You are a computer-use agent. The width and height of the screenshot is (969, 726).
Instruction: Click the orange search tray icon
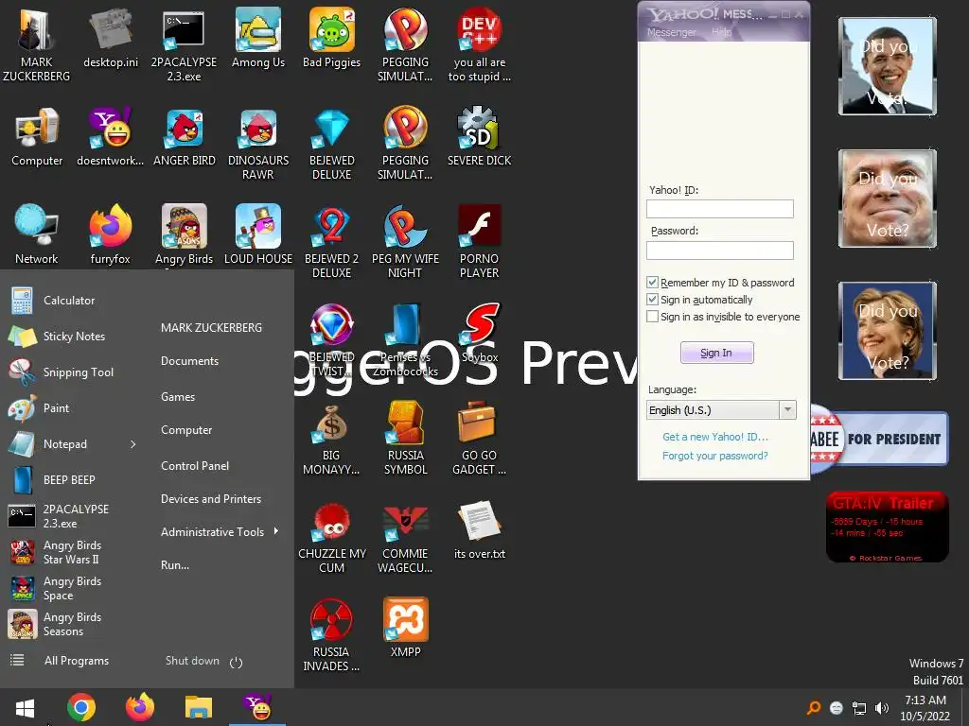[814, 708]
